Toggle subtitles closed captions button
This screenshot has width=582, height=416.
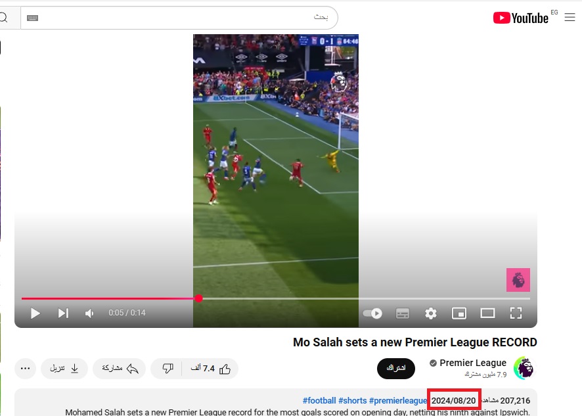pos(403,313)
